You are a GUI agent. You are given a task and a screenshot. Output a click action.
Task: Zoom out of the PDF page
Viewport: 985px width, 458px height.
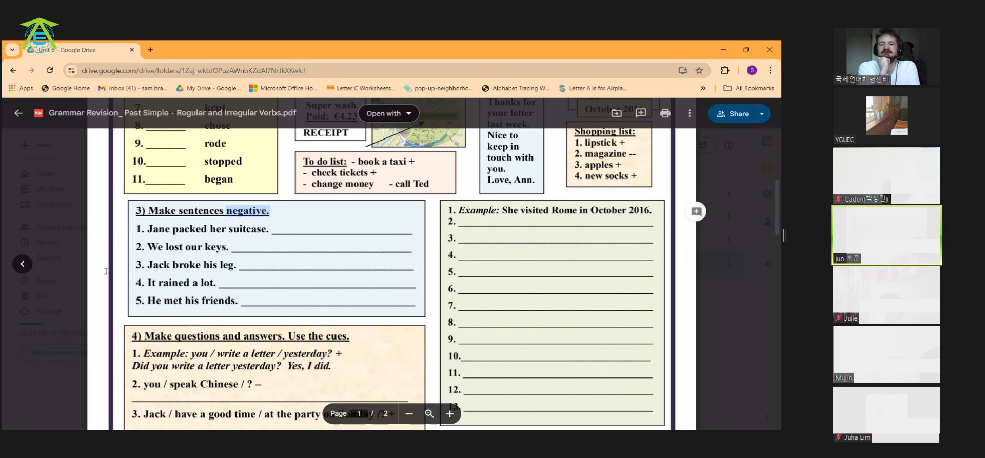click(409, 413)
